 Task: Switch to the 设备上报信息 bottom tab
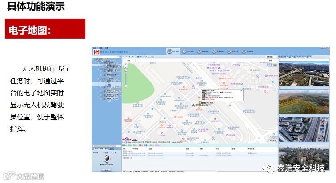coord(155,171)
